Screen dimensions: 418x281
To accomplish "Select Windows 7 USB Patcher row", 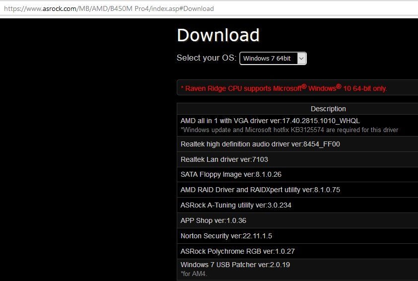I will tap(297, 270).
